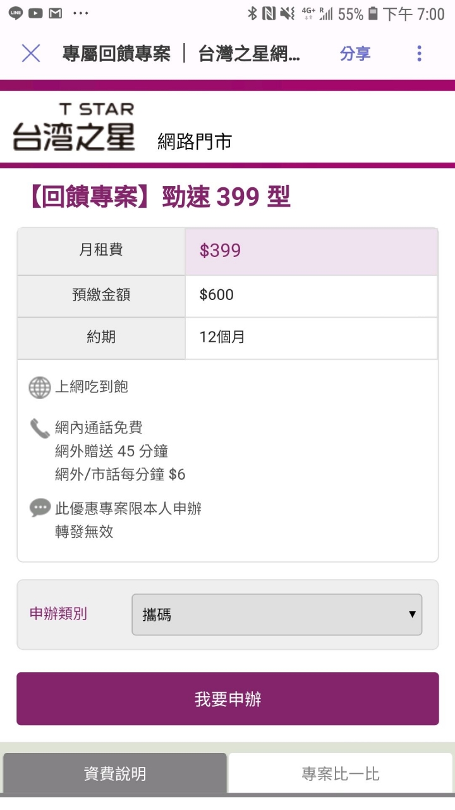This screenshot has height=810, width=455.
Task: Tap the speech bubble icon
Action: point(40,508)
